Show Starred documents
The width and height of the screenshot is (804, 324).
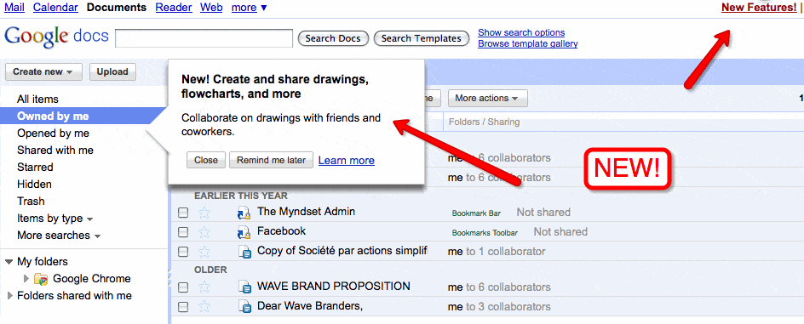[x=35, y=167]
